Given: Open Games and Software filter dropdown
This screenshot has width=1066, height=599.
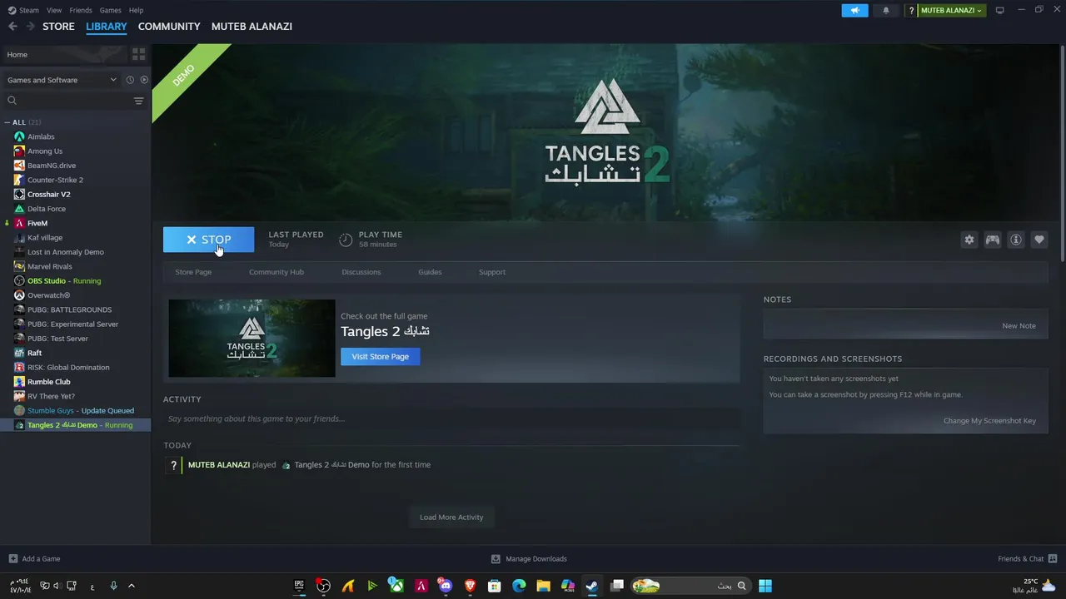Looking at the screenshot, I should 62,80.
